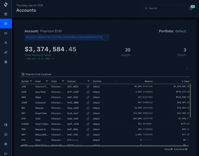Click the logout icon in the sidebar
199x156 pixels.
6,154
